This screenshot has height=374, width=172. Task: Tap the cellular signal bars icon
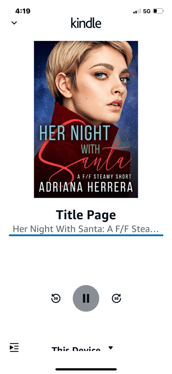137,11
